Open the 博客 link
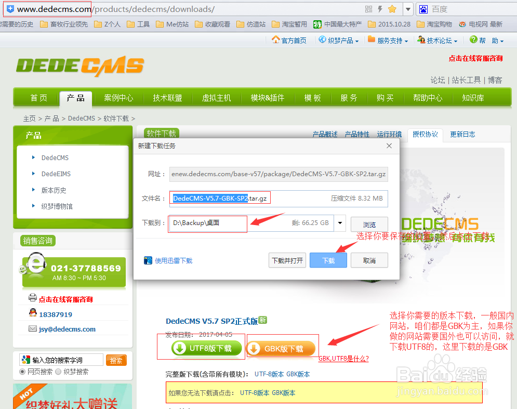517x409 pixels. click(495, 80)
